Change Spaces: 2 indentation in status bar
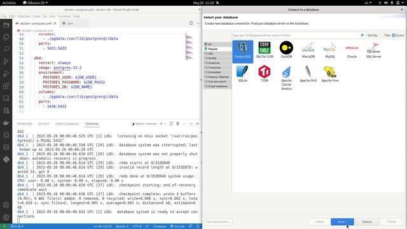This screenshot has width=407, height=229. [x=122, y=226]
